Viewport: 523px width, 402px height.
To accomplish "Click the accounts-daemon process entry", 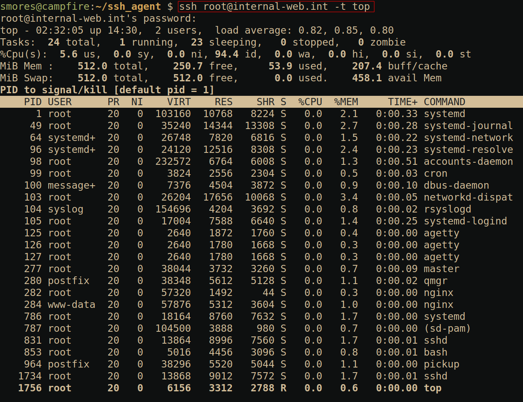I will tap(468, 161).
